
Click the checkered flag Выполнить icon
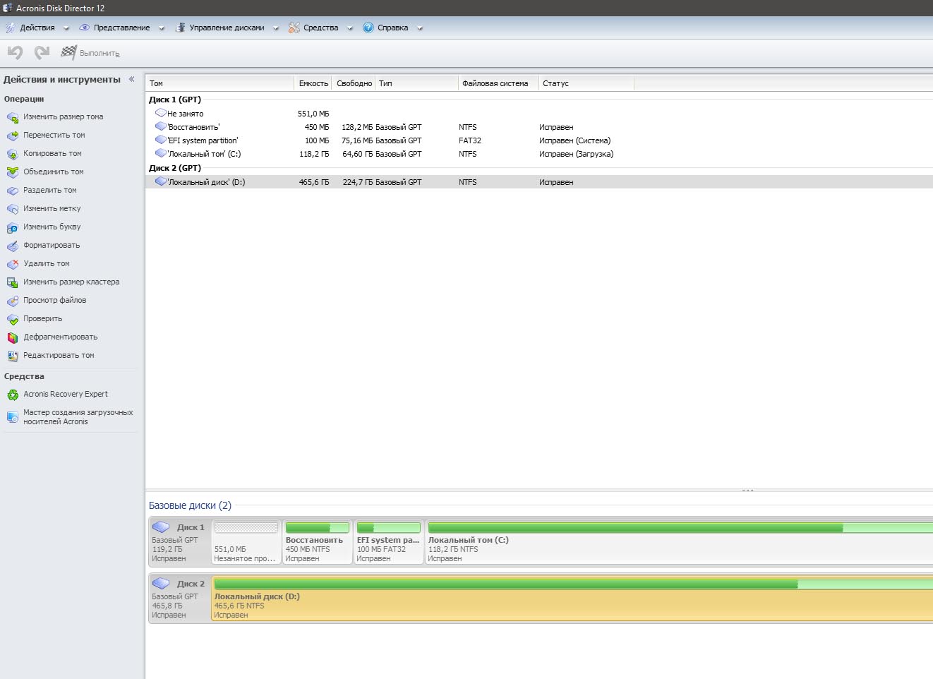coord(68,52)
